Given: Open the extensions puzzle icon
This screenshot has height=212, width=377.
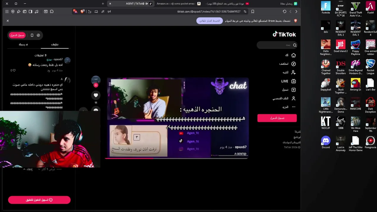Looking at the screenshot, I should click(52, 11).
